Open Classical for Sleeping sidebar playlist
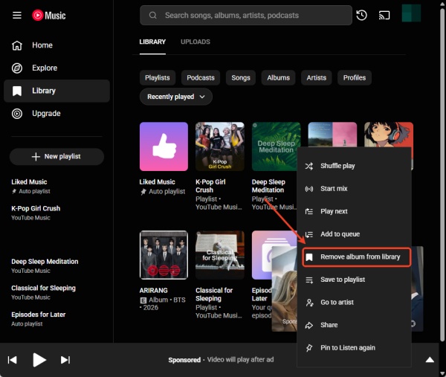The height and width of the screenshot is (377, 446). 57,292
